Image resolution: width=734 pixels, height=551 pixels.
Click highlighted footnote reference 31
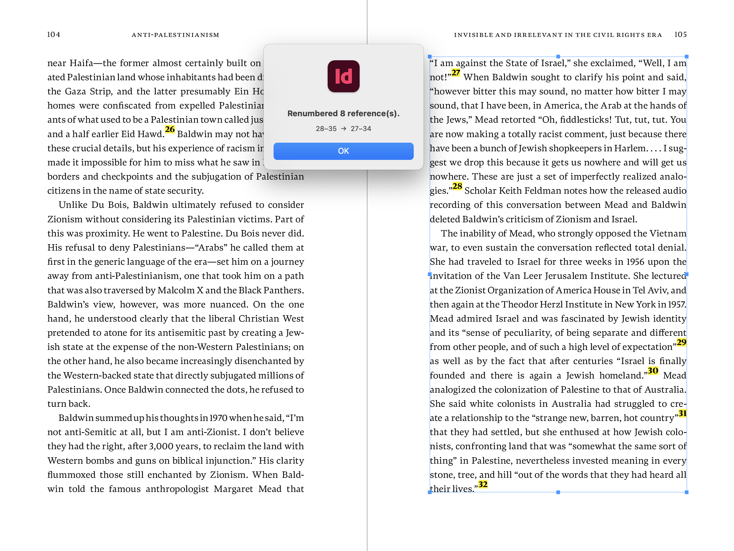click(x=682, y=413)
